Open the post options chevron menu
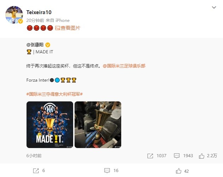Image resolution: width=223 pixels, height=177 pixels. (x=214, y=7)
